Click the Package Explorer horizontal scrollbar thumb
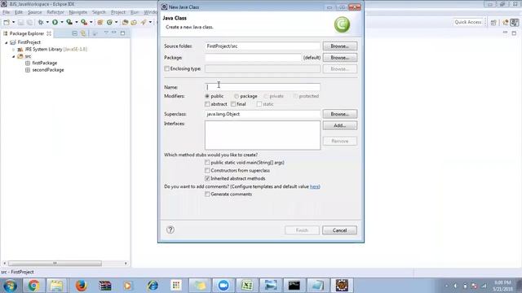This screenshot has height=293, width=522. click(x=55, y=264)
